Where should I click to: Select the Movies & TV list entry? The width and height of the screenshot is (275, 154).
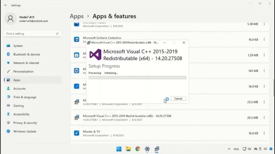(170, 133)
